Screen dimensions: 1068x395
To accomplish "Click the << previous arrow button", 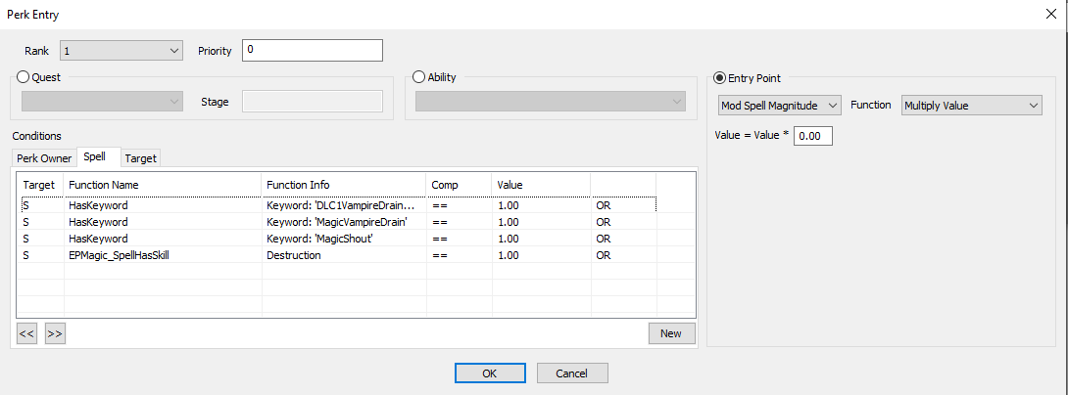I will tap(26, 333).
